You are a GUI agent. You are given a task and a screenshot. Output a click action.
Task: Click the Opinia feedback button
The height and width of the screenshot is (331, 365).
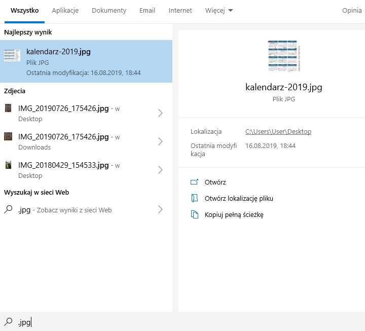pos(352,11)
